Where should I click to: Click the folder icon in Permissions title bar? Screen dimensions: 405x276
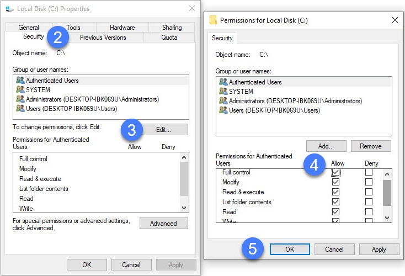(x=213, y=20)
